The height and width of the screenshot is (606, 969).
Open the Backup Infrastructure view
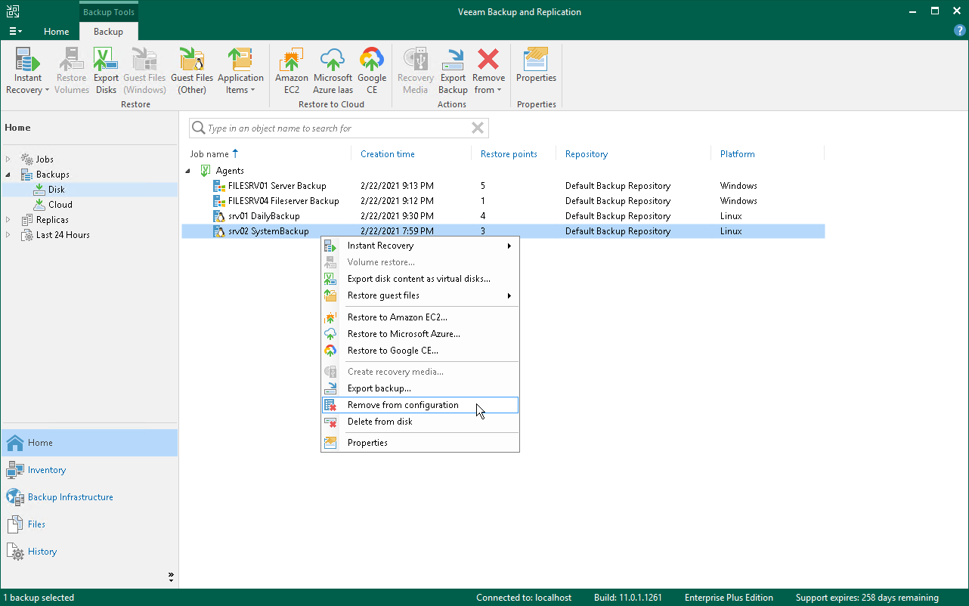70,497
